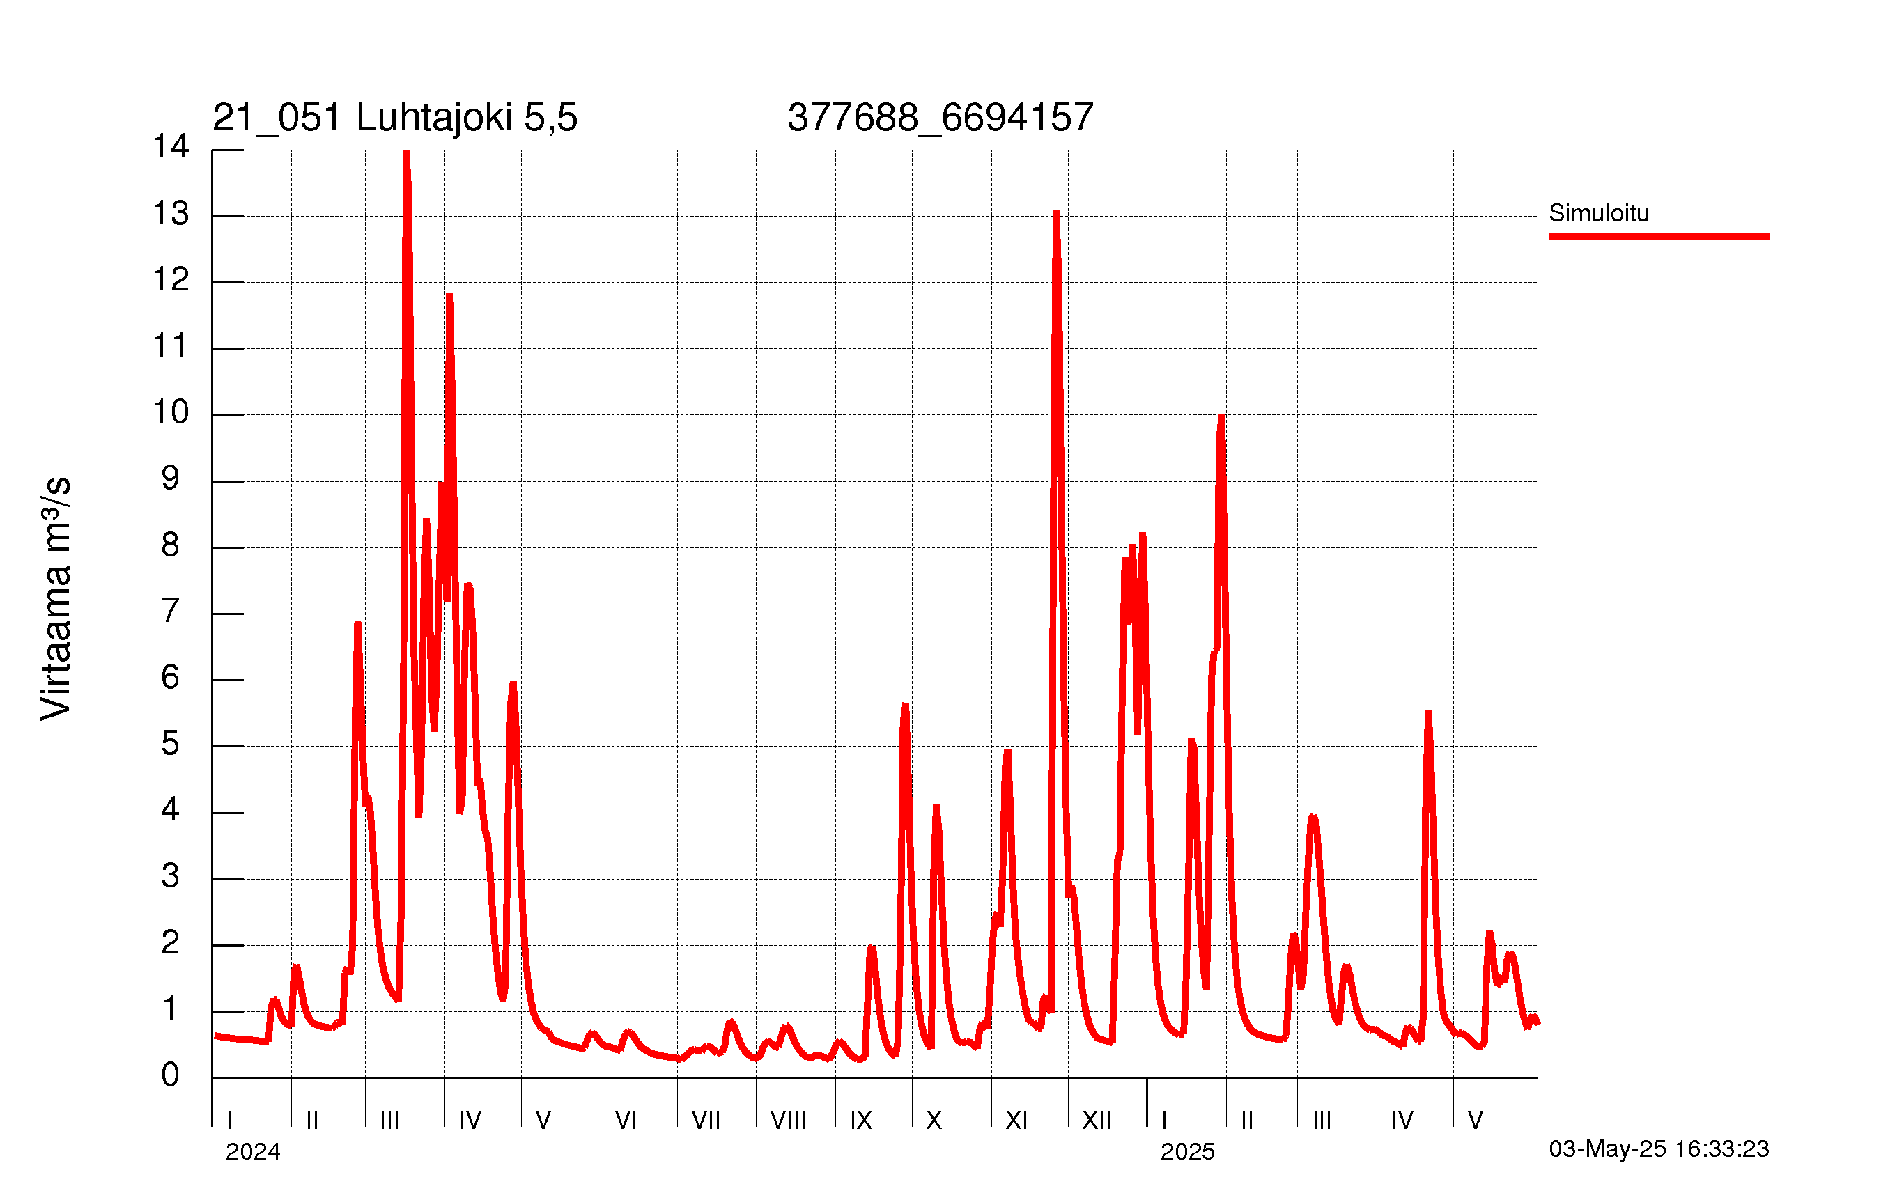
Task: Click the 14 value on y-axis
Action: (171, 146)
